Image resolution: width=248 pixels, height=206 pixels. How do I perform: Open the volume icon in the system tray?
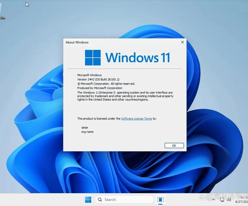pos(229,200)
